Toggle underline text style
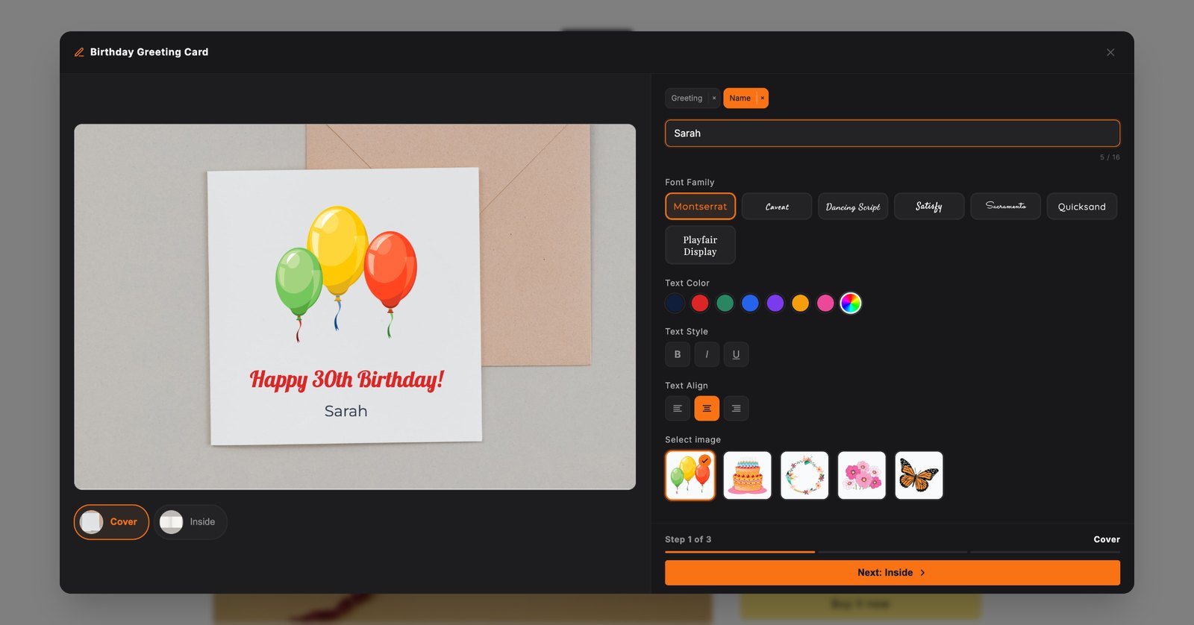The width and height of the screenshot is (1194, 625). (x=736, y=354)
